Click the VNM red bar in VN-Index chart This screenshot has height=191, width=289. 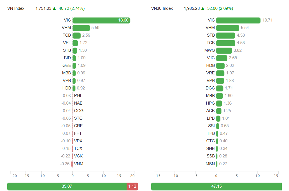[x=72, y=164]
